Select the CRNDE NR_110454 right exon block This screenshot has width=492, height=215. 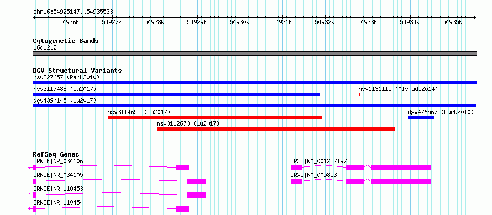[182, 209]
